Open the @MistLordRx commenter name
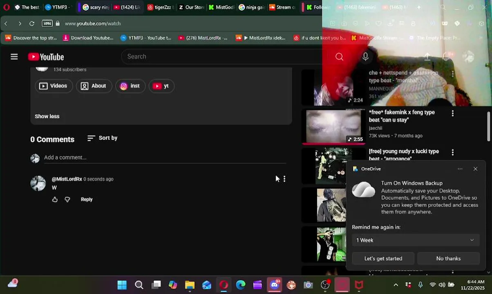Screen dimensions: 492x294 (x=67, y=179)
